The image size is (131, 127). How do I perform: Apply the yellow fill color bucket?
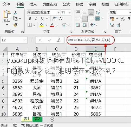(x=42, y=25)
